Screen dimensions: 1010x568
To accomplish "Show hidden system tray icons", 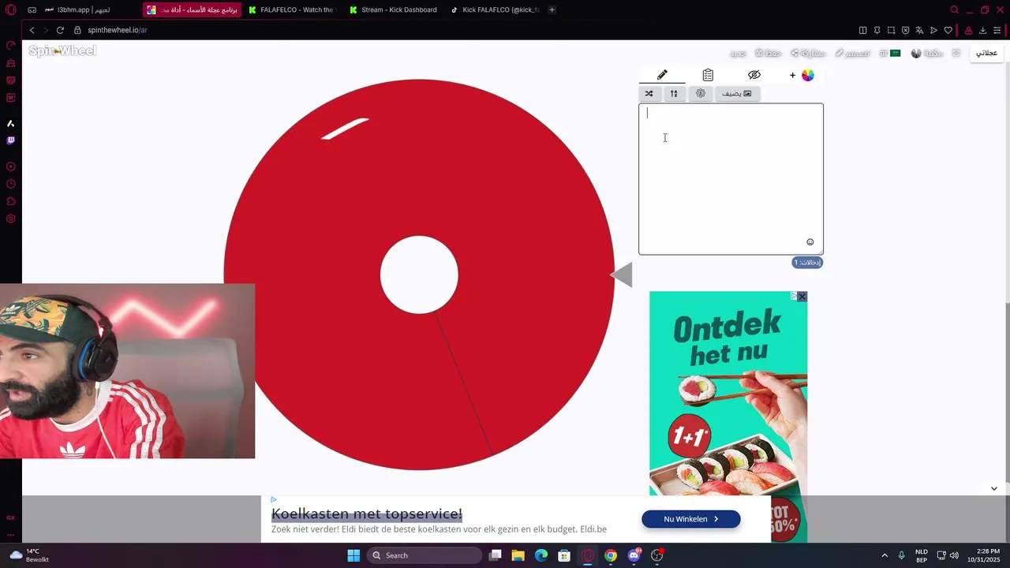I will 884,555.
